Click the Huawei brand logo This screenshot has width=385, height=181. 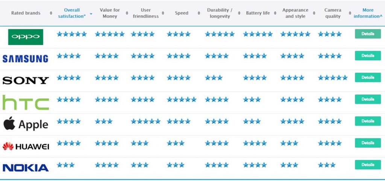26,146
